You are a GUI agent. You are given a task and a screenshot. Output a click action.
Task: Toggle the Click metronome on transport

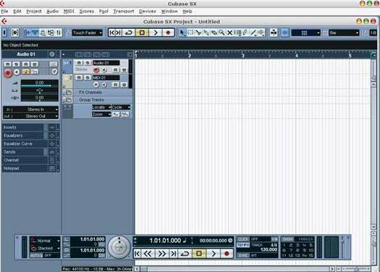click(242, 239)
